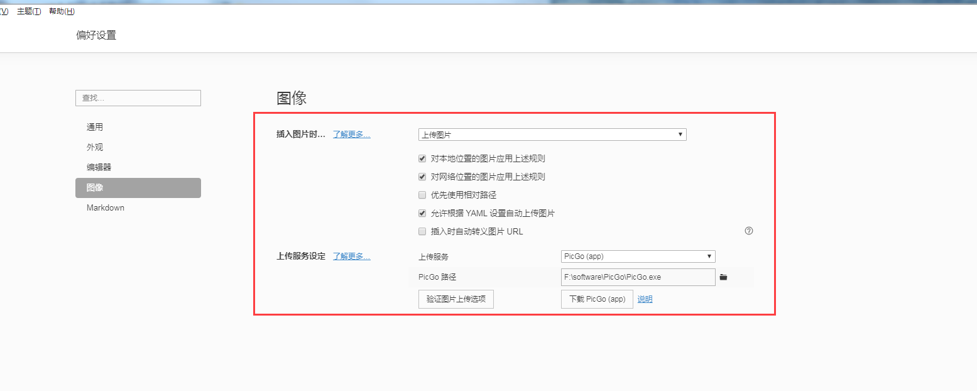Open the 说明 link
Viewport: 977px width, 391px height.
tap(645, 299)
